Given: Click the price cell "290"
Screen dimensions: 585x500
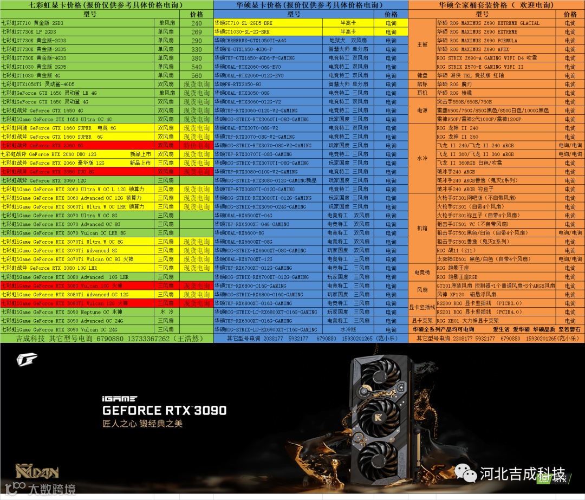Looking at the screenshot, I should (197, 41).
